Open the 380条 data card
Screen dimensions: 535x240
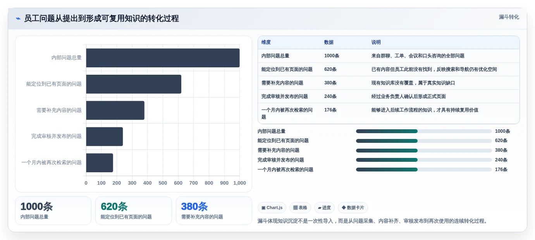pyautogui.click(x=214, y=211)
